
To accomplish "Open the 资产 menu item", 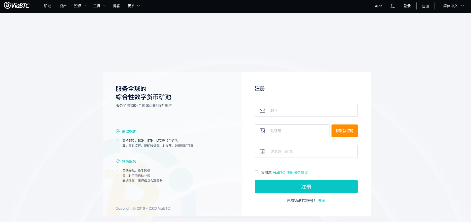I will coord(63,6).
